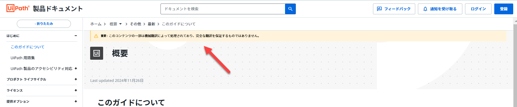Click このガイドについて in the breadcrumb

(179, 24)
